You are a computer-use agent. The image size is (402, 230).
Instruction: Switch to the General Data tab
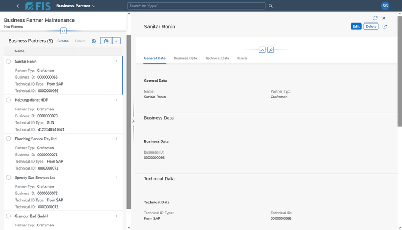tap(154, 58)
